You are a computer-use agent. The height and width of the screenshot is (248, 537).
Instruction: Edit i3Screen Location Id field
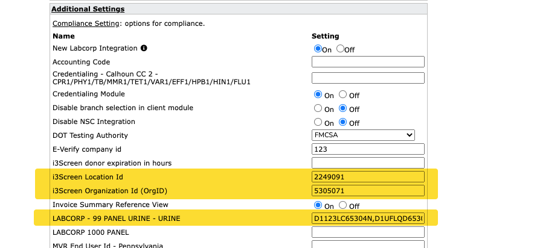tap(368, 177)
